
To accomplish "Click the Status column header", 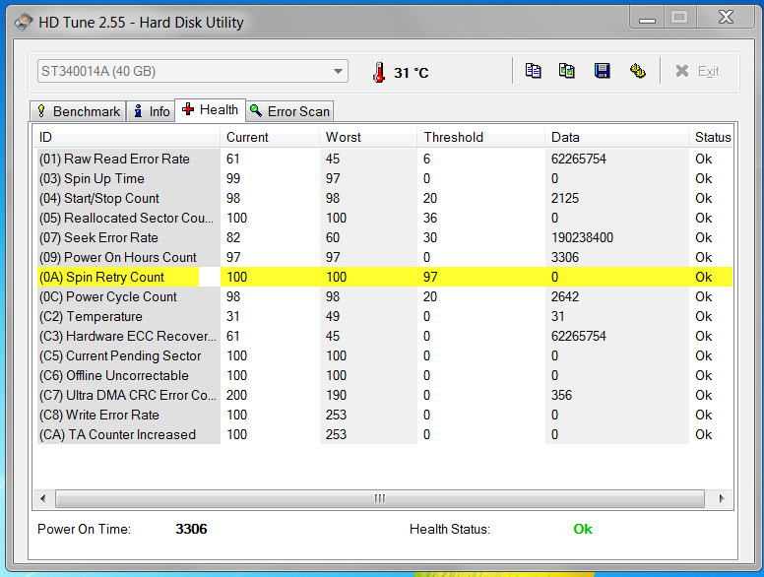I will point(711,137).
